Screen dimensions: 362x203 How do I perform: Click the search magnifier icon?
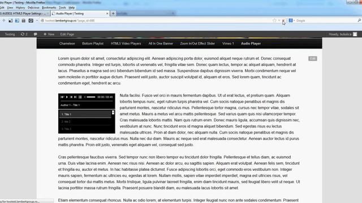tap(359, 20)
